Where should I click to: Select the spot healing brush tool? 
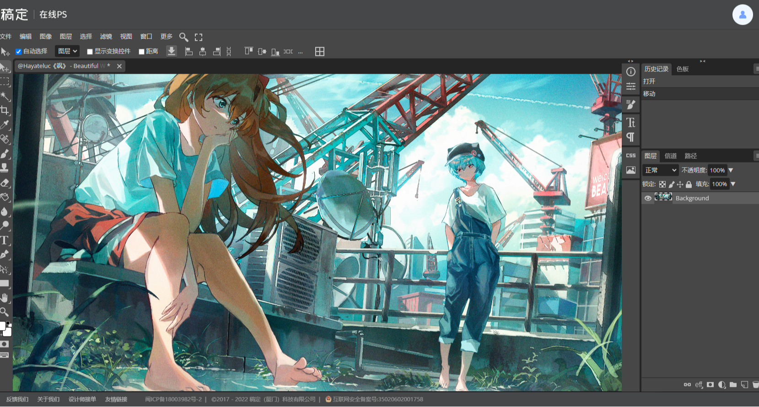tap(5, 139)
